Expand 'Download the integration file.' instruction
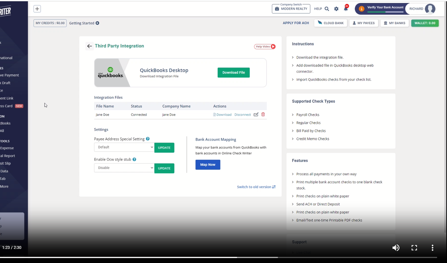Screen dimensions: 447x263 [320, 57]
